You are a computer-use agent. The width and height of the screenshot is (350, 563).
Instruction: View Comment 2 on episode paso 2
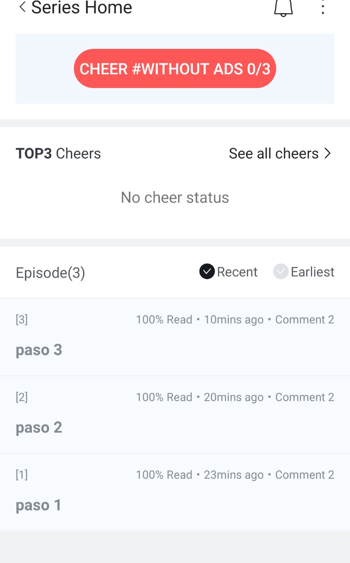click(x=304, y=397)
